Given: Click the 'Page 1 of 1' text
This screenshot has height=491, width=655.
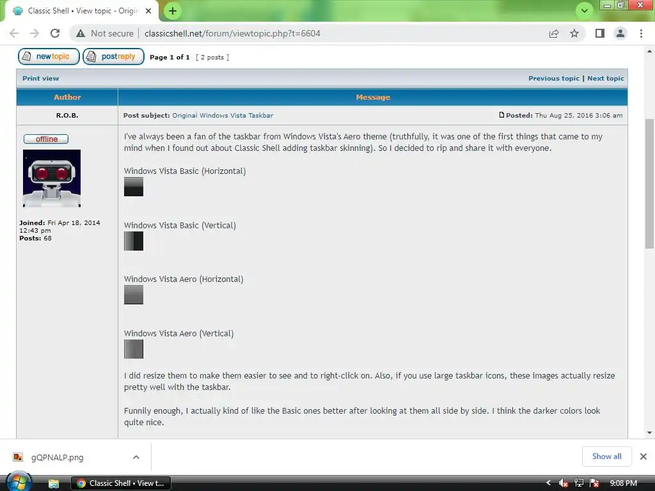Looking at the screenshot, I should point(170,57).
